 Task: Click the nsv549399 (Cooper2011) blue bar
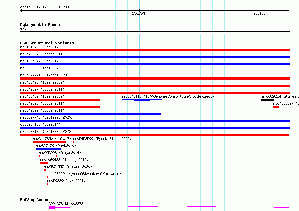coord(91,114)
